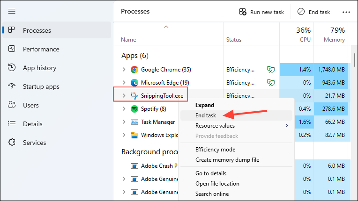Open the Startup apps page

[41, 86]
